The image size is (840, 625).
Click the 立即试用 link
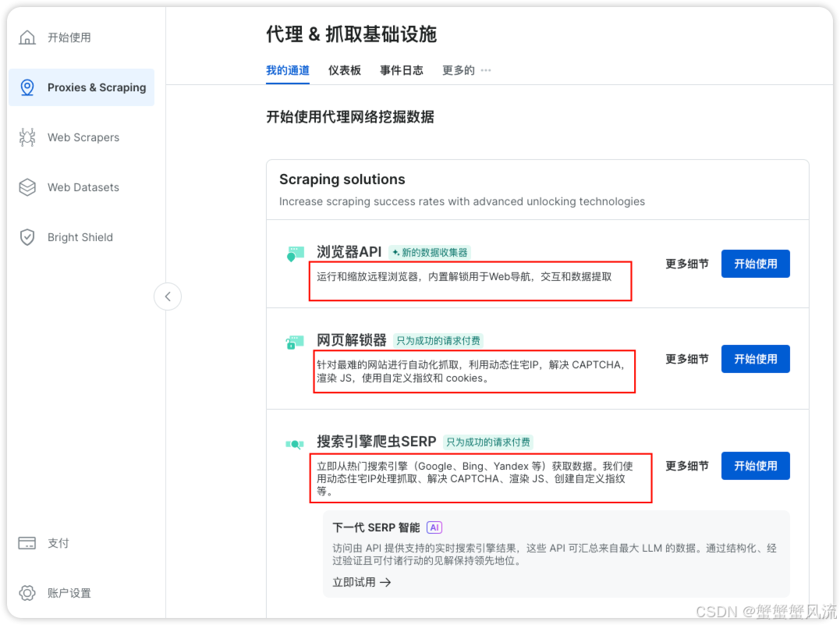pyautogui.click(x=362, y=582)
